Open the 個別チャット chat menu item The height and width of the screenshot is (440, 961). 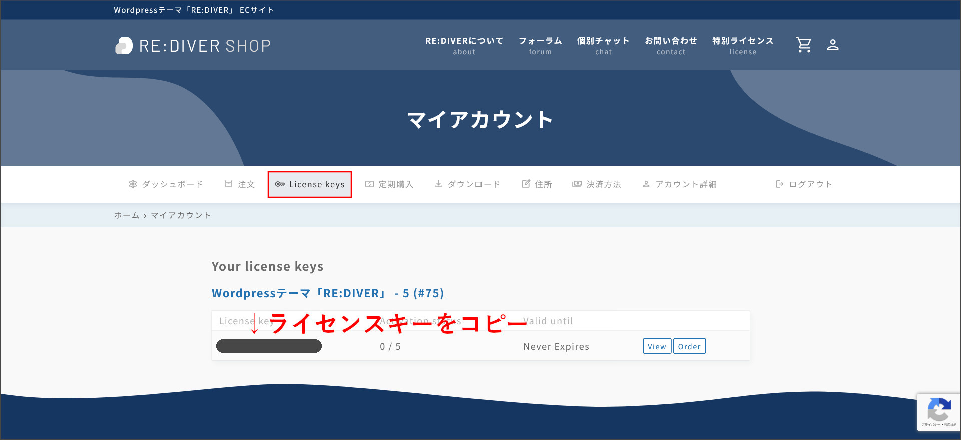click(603, 45)
